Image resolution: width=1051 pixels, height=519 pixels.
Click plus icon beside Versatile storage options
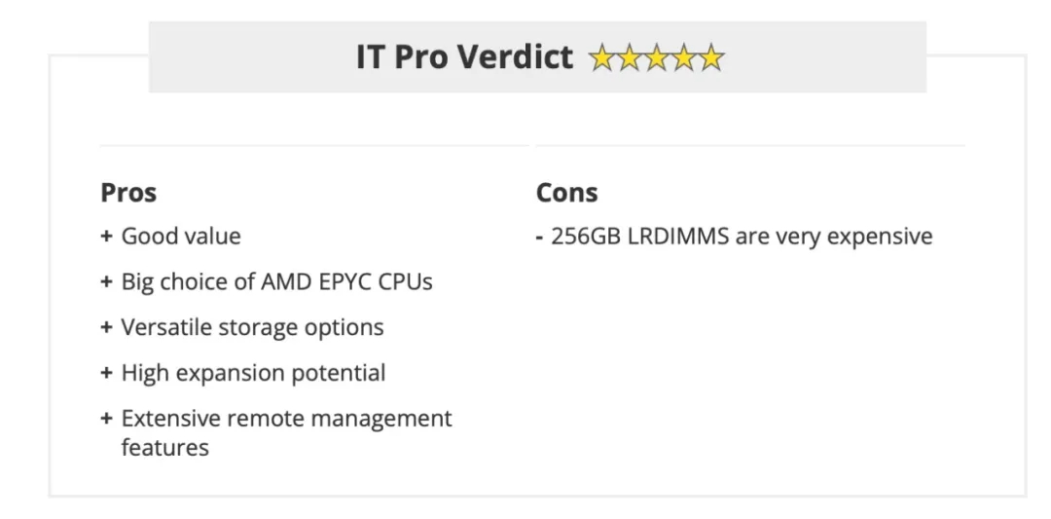(x=106, y=327)
